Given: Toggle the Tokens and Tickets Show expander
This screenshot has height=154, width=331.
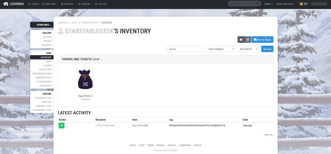Looking at the screenshot, I should pyautogui.click(x=97, y=59).
